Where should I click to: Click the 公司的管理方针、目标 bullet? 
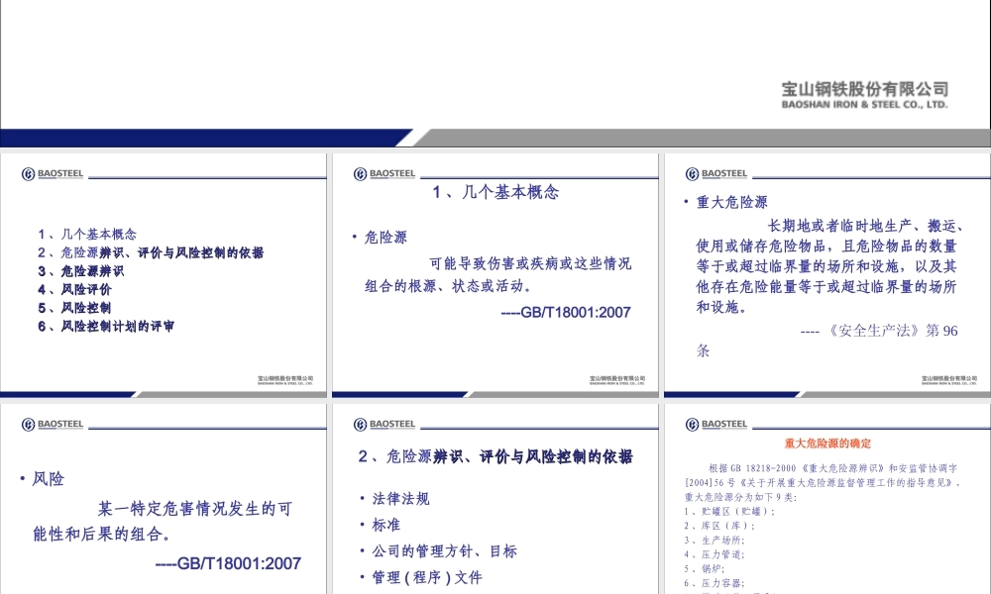point(444,551)
